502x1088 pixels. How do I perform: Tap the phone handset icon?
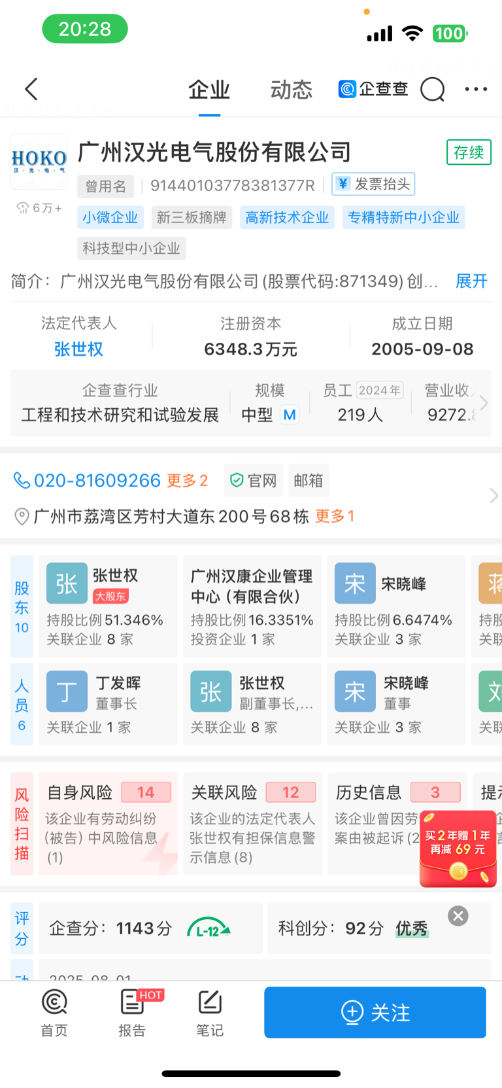coord(22,481)
